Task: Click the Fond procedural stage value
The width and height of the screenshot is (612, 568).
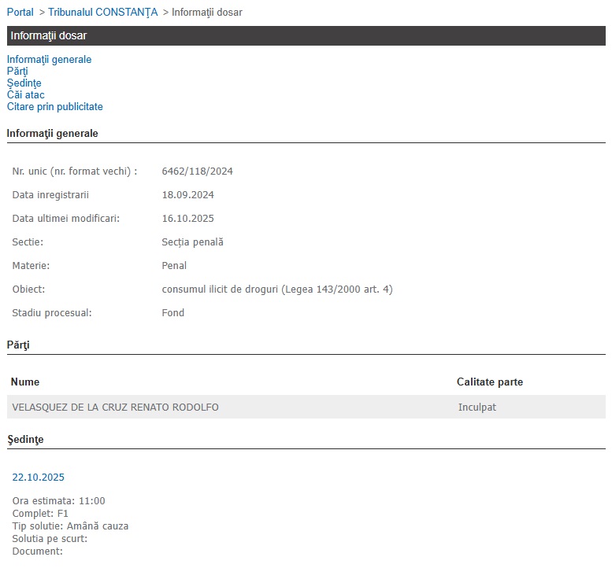Action: point(172,313)
